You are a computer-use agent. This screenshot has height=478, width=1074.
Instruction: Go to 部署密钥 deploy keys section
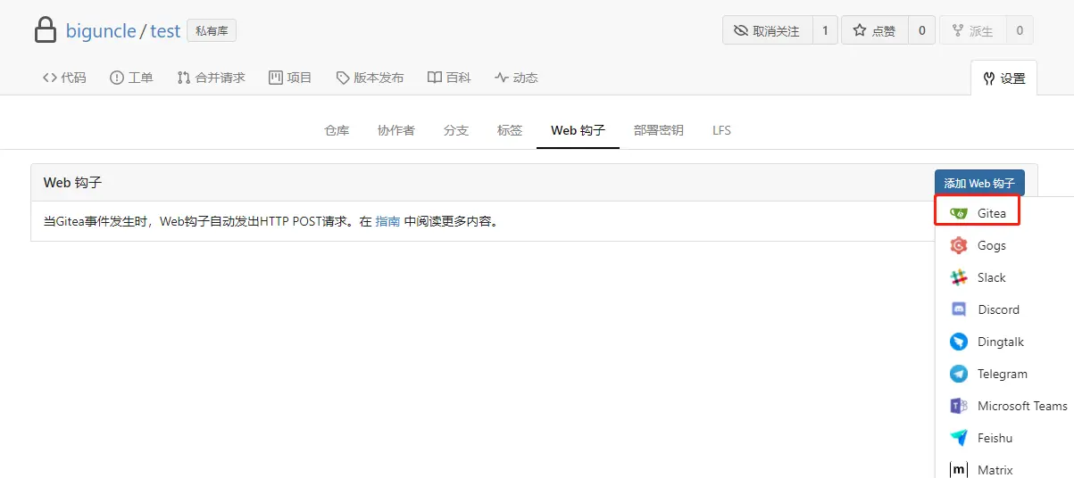658,130
